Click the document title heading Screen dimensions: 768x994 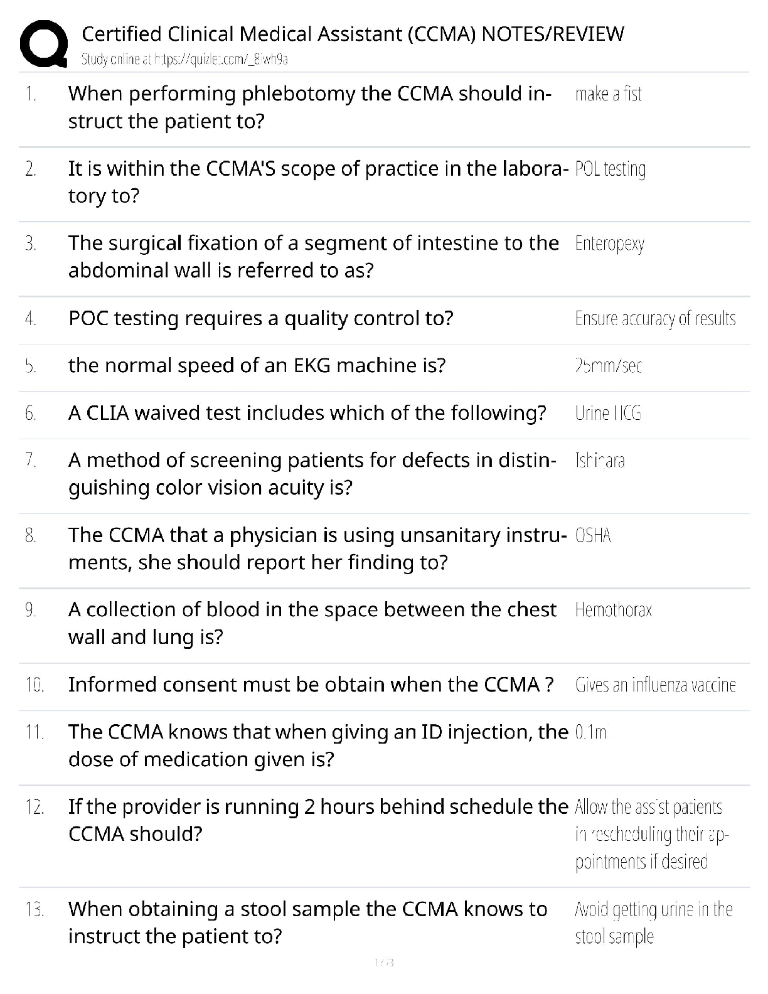353,33
